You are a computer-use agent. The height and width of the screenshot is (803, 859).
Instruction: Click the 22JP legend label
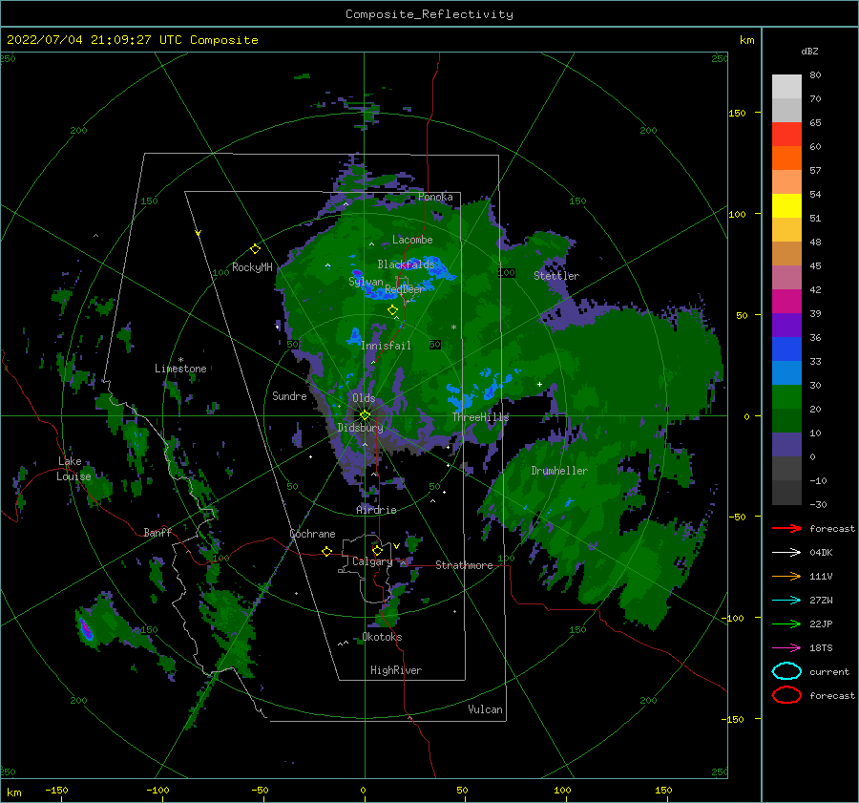821,623
